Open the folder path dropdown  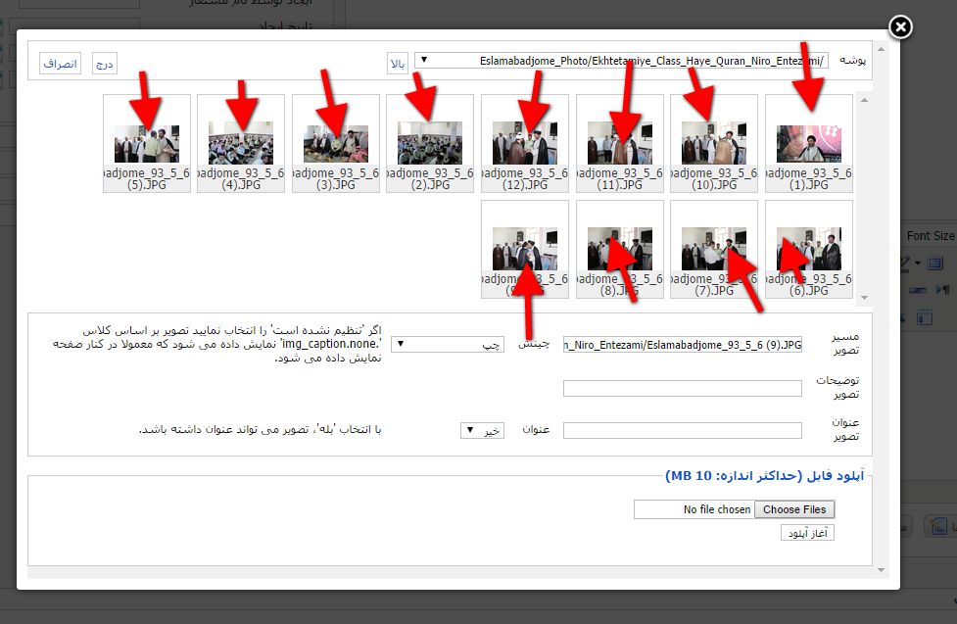click(621, 61)
